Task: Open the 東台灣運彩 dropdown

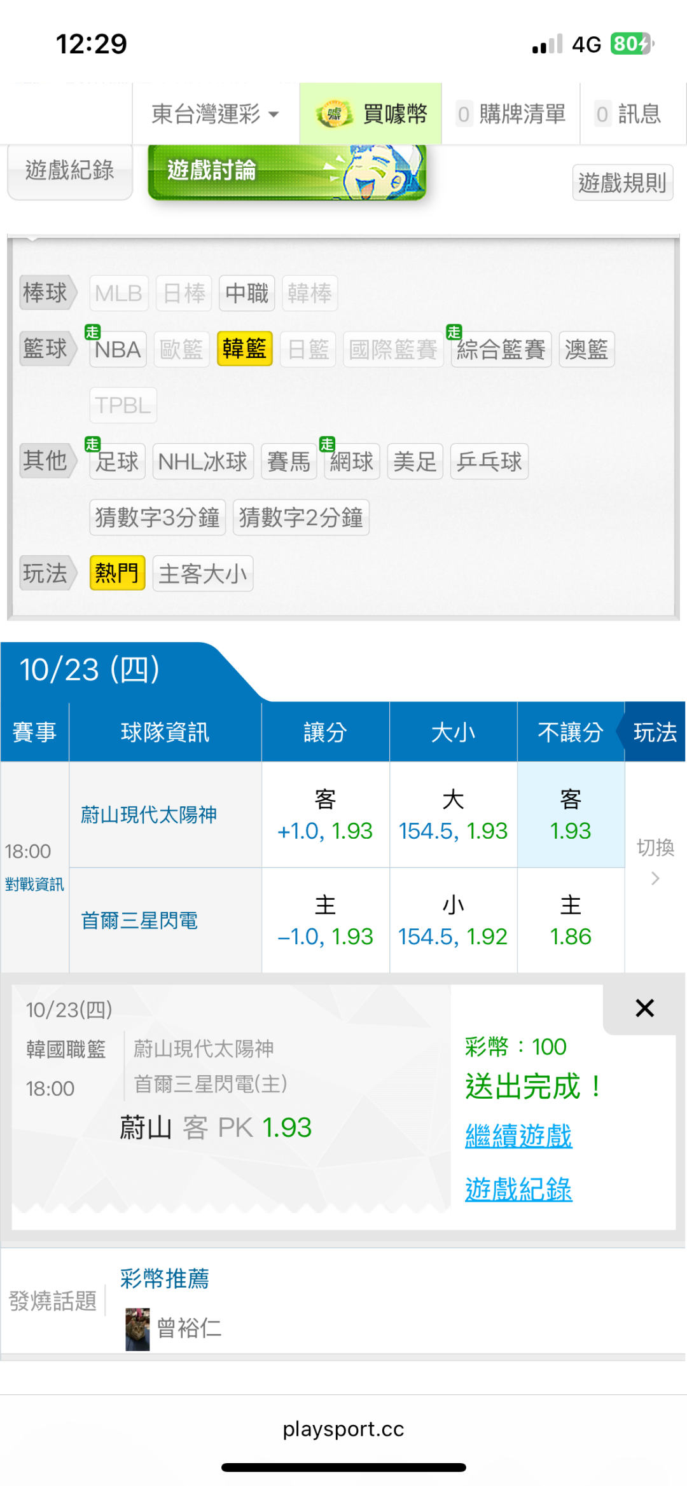Action: pos(216,114)
